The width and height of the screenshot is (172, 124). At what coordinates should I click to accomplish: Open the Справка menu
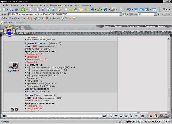pyautogui.click(x=86, y=5)
